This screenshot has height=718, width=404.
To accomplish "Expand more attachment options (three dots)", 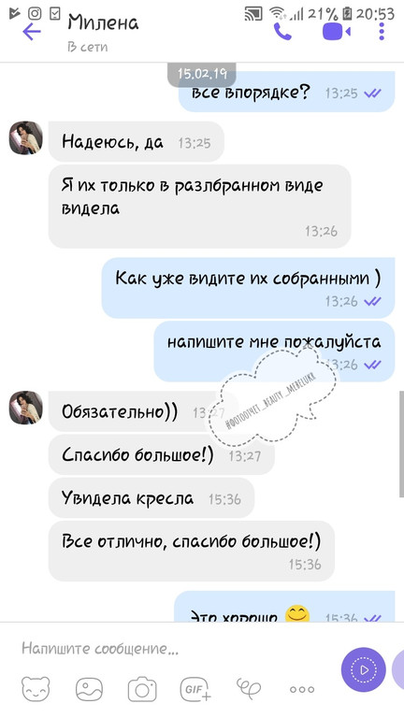I will click(x=302, y=689).
